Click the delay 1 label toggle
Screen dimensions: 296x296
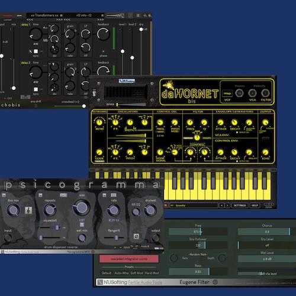[x=25, y=25]
